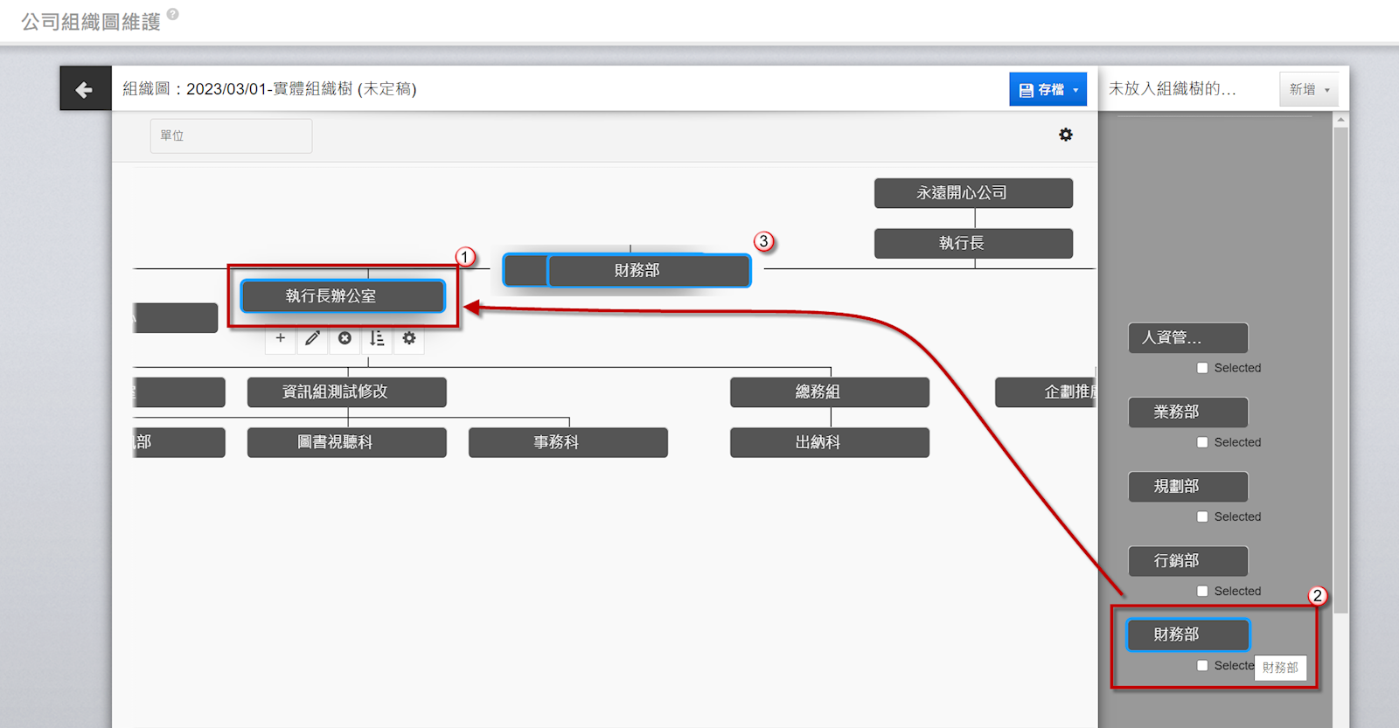Click 財務部 in the unplaced units panel
Screen dimensions: 1399x728
click(x=1187, y=634)
